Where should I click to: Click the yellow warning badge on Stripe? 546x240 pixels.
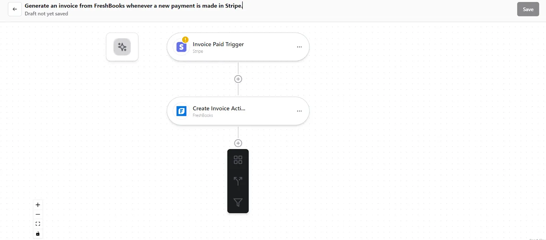pyautogui.click(x=185, y=39)
